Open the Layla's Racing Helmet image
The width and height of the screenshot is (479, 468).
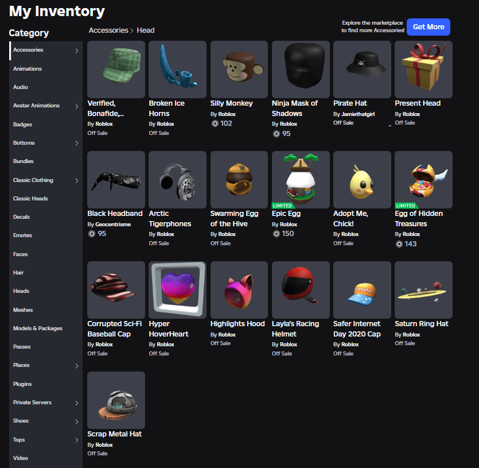click(x=301, y=290)
